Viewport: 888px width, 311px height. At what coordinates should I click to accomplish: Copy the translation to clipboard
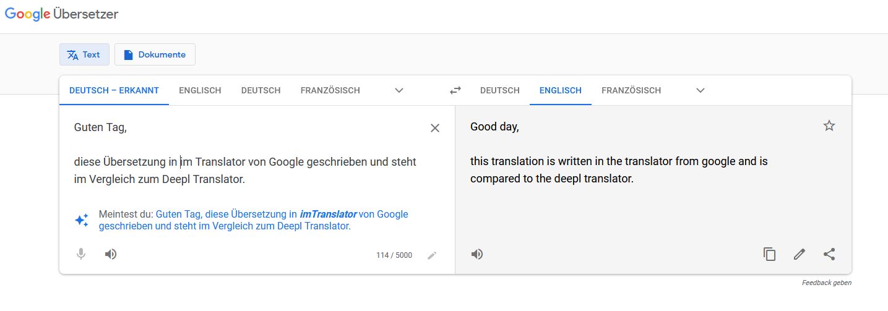[x=770, y=254]
